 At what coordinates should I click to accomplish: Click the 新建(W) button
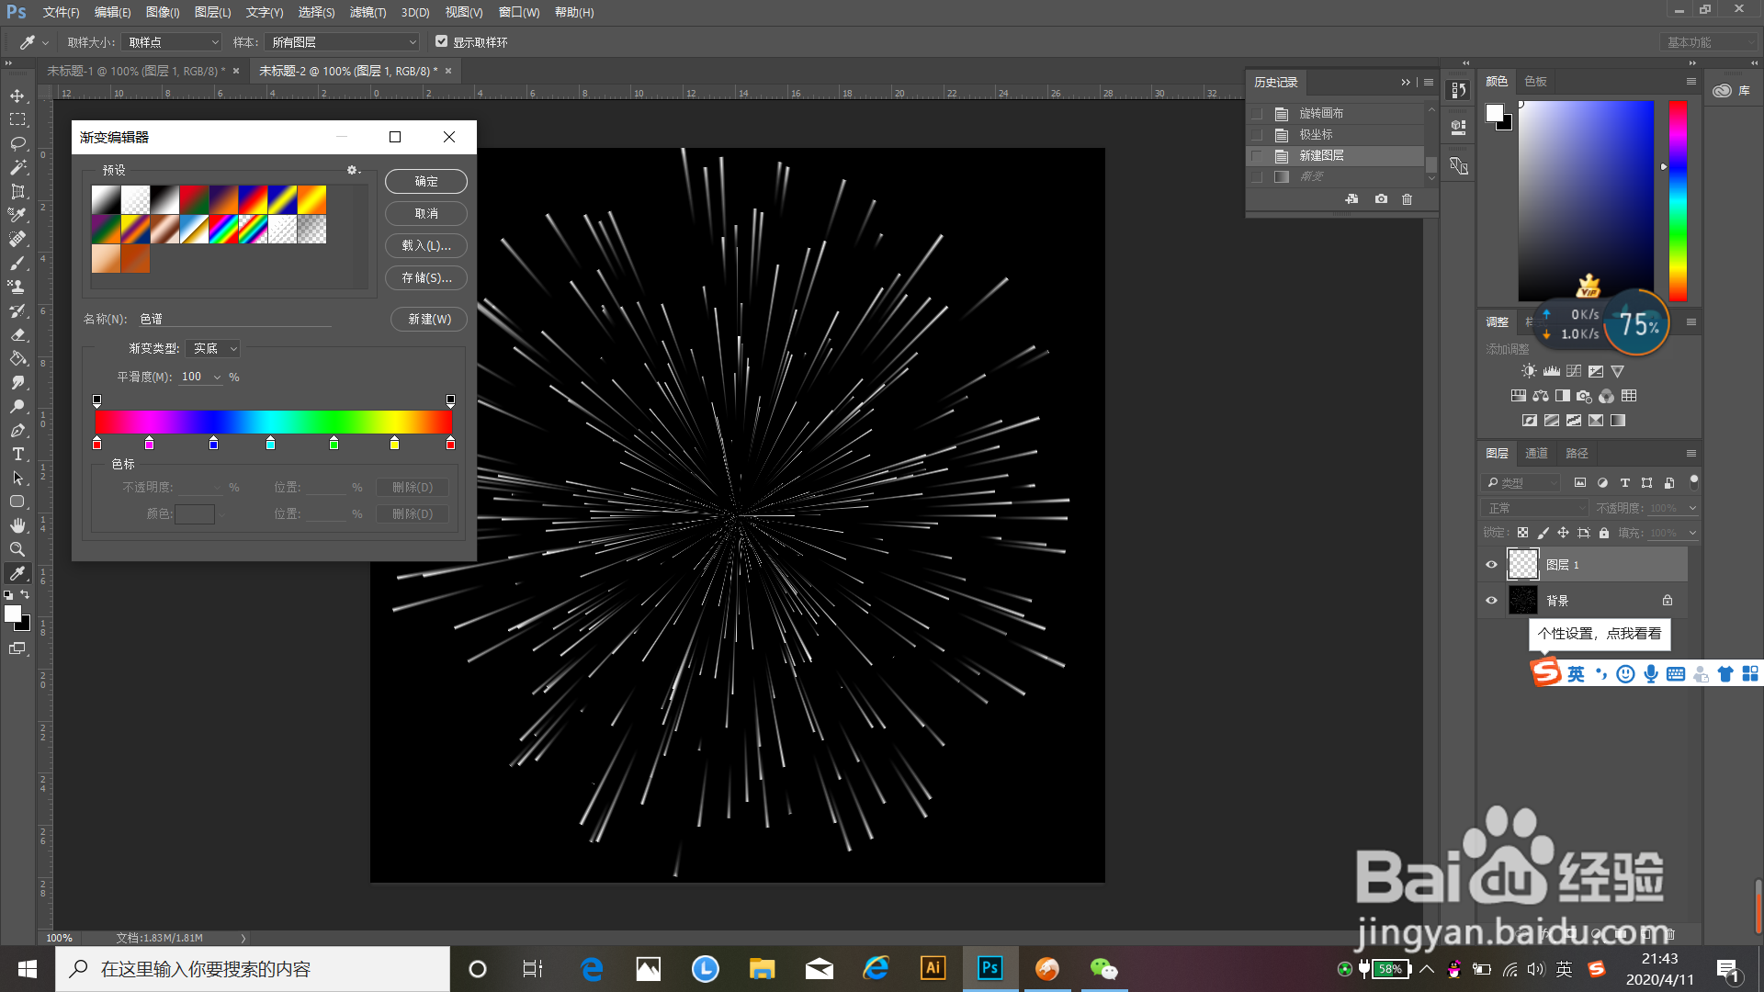tap(429, 319)
